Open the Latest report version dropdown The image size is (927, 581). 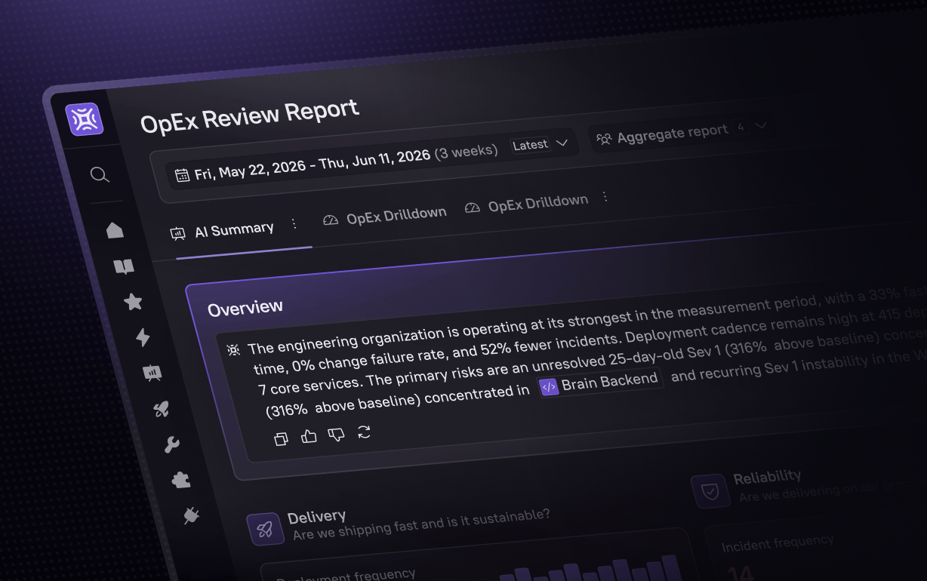(x=540, y=144)
